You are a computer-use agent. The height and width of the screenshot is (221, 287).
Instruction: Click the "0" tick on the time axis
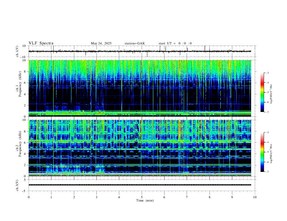click(29, 197)
